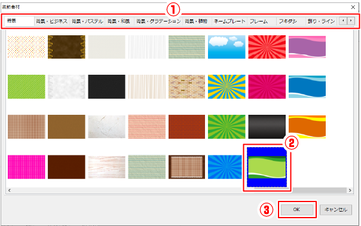Viewport: 361px width, 226px height.
Task: Open the 背景・グラデーション tab
Action: tap(158, 22)
